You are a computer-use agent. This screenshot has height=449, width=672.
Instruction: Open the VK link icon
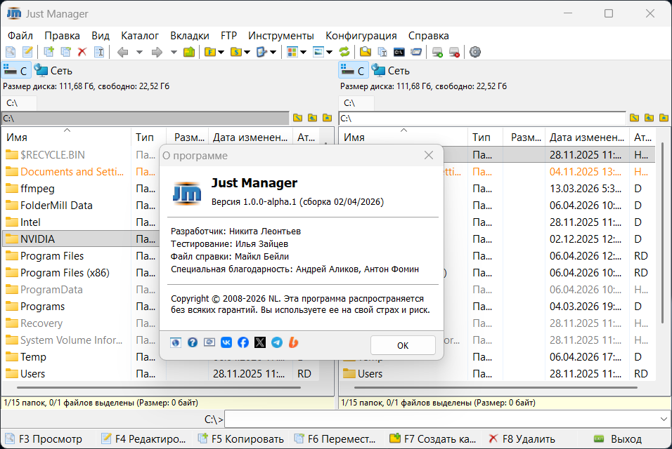[x=226, y=342]
